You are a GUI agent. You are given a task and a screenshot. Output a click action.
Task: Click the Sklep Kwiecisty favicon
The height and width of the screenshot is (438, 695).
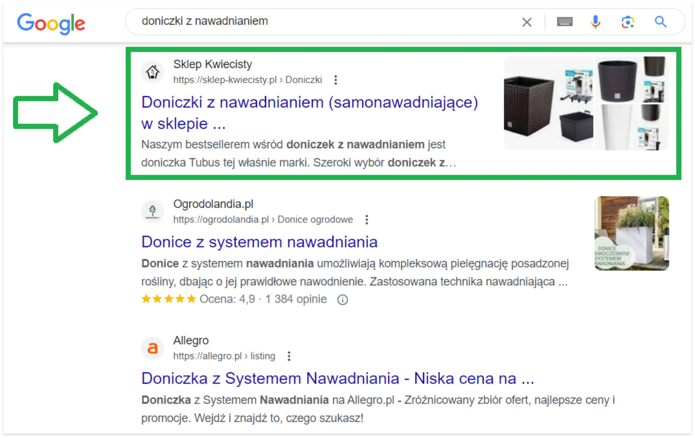[x=152, y=72]
